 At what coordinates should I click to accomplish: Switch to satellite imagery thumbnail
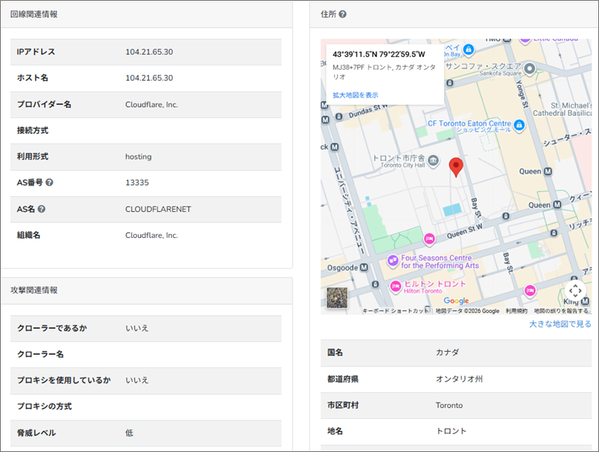click(x=338, y=297)
